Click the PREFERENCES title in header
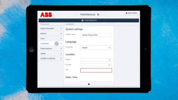 (x=88, y=15)
